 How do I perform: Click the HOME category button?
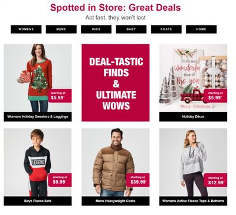point(201,29)
